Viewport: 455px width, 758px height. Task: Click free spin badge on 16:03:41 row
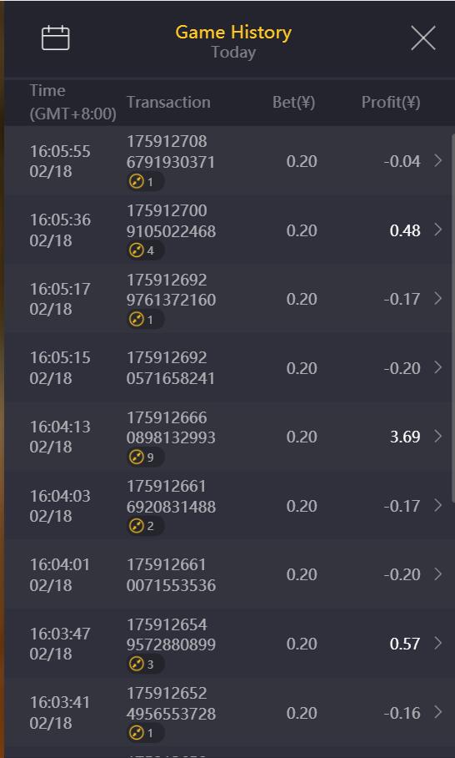(145, 733)
